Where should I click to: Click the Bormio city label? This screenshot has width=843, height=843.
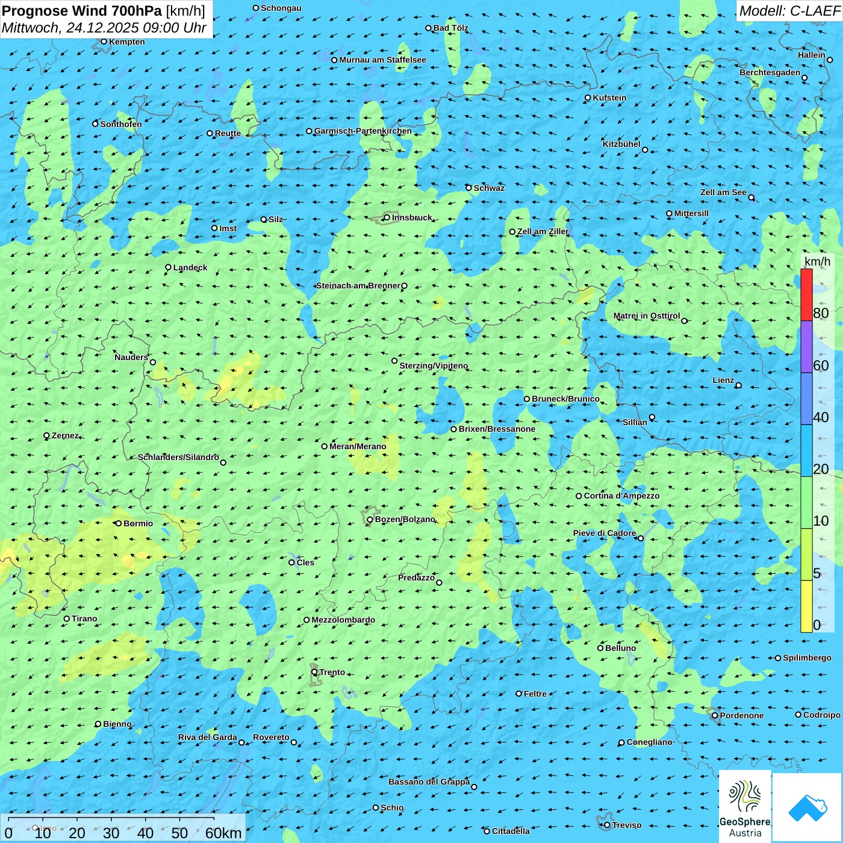coord(138,523)
